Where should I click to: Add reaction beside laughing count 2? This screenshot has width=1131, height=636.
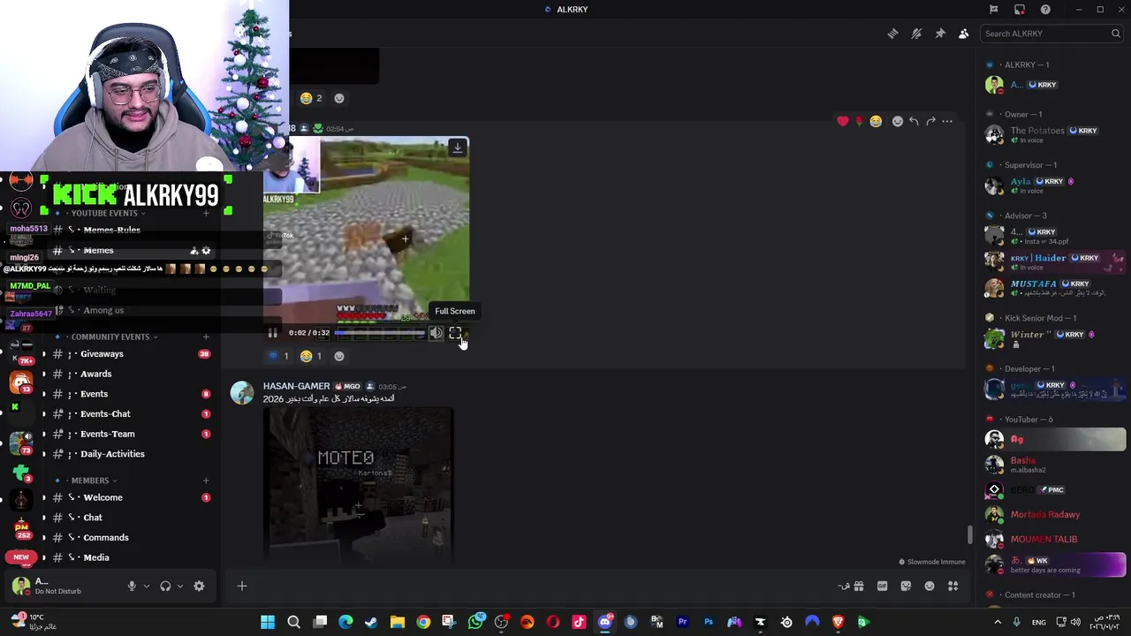(339, 98)
